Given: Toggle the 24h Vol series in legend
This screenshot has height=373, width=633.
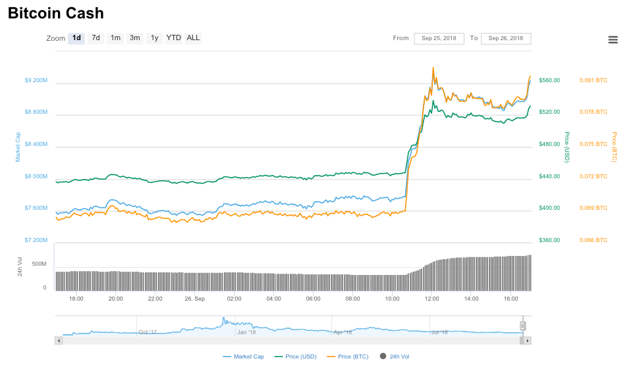Looking at the screenshot, I should click(395, 357).
